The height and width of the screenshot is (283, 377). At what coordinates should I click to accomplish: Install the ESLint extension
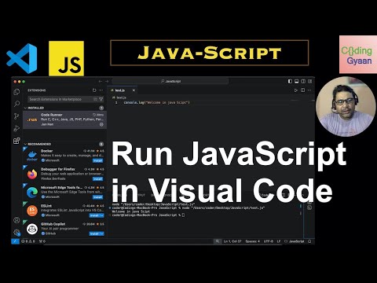94,215
